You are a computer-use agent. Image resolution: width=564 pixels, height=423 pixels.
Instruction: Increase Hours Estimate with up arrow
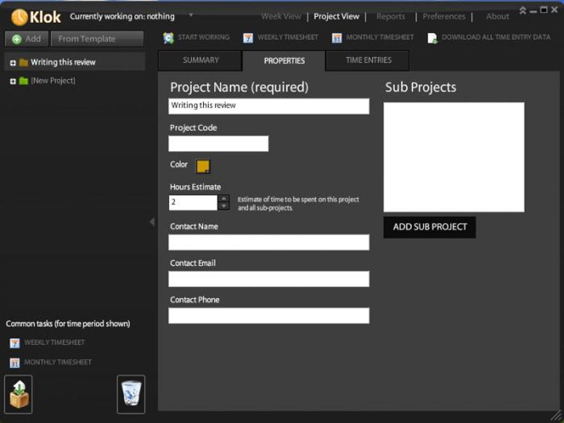click(x=224, y=199)
